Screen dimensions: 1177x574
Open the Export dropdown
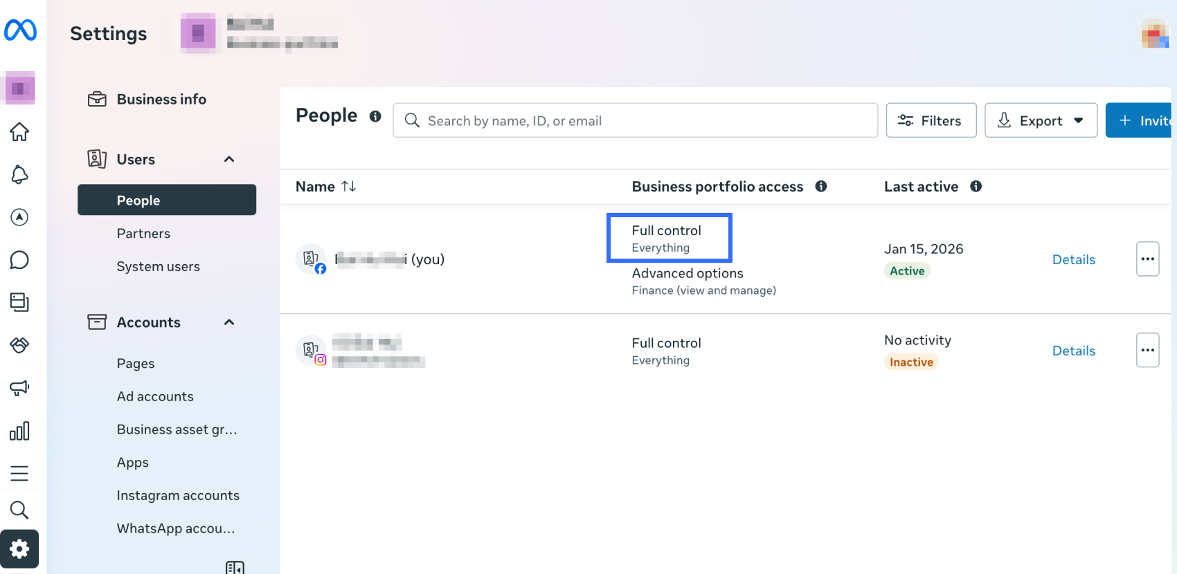coord(1041,121)
